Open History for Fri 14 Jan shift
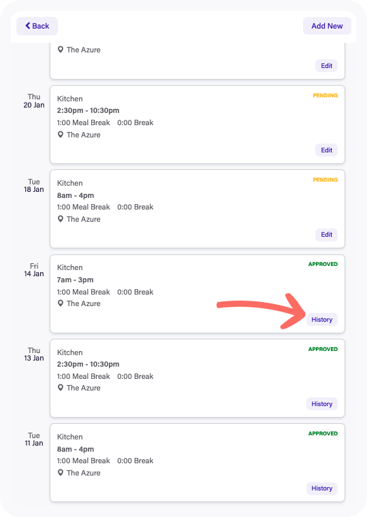 click(322, 320)
